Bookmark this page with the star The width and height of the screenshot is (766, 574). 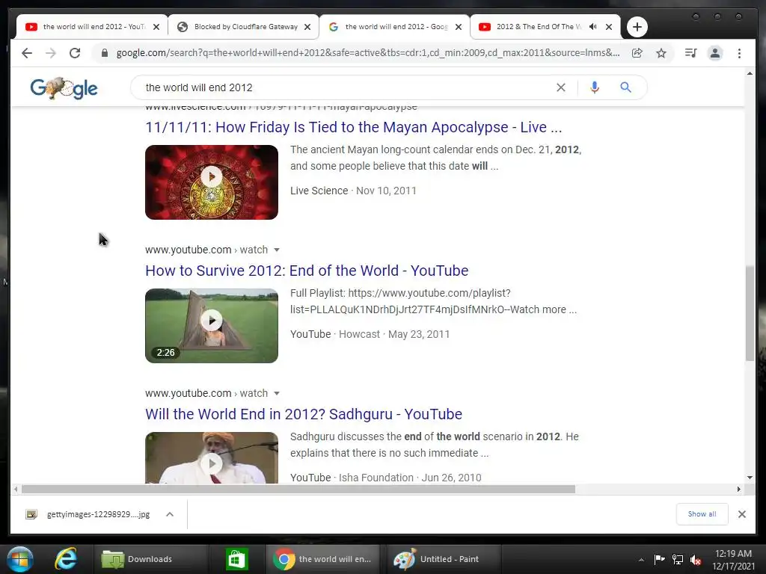(661, 53)
